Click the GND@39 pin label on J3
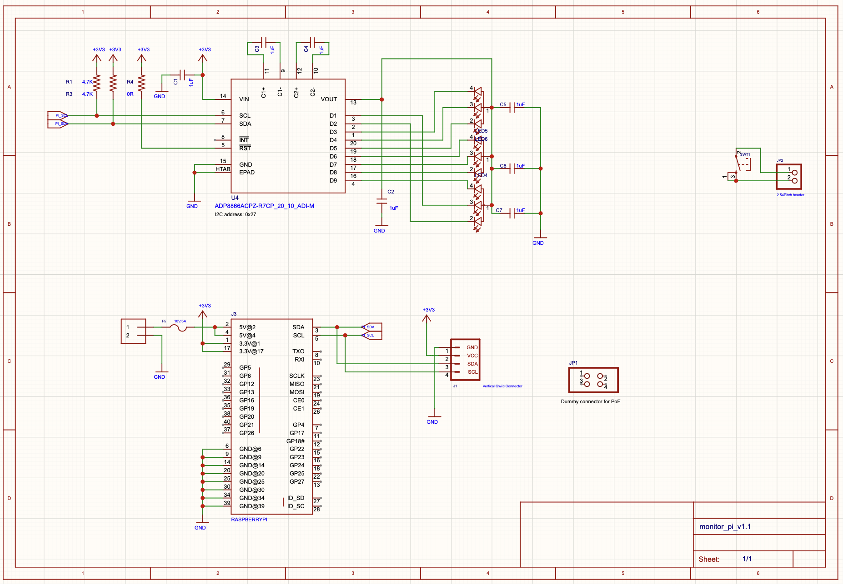 click(x=252, y=506)
